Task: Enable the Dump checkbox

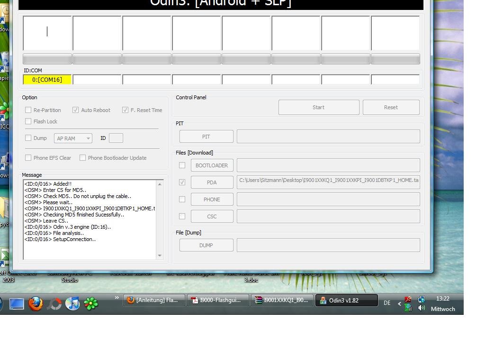Action: tap(28, 138)
